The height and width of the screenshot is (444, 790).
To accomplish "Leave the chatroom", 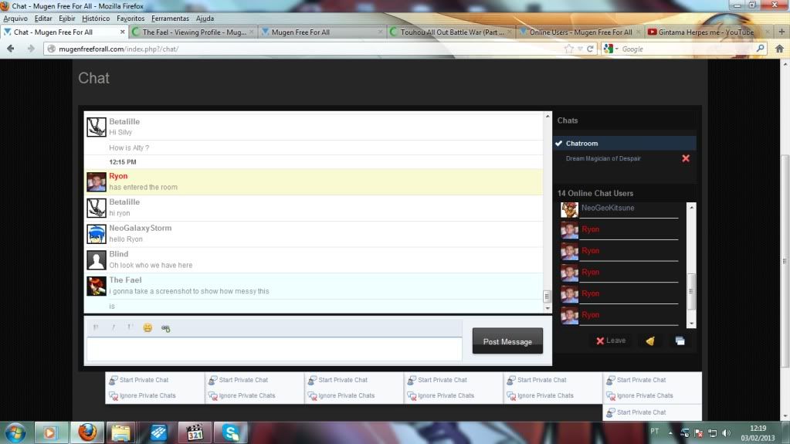I will pyautogui.click(x=611, y=341).
